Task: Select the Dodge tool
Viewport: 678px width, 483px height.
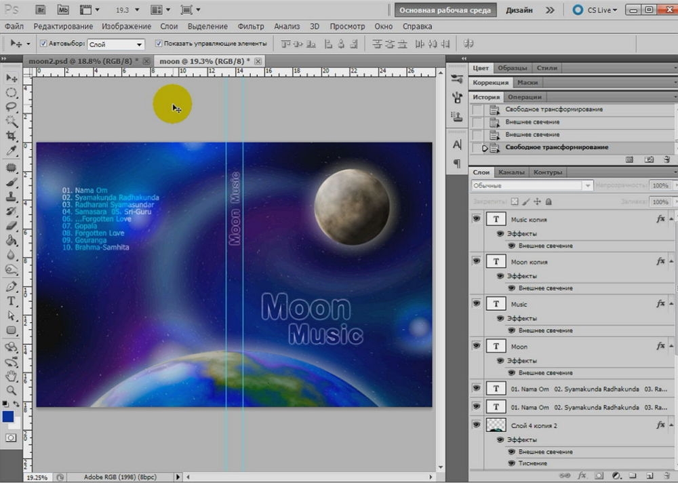Action: [12, 269]
